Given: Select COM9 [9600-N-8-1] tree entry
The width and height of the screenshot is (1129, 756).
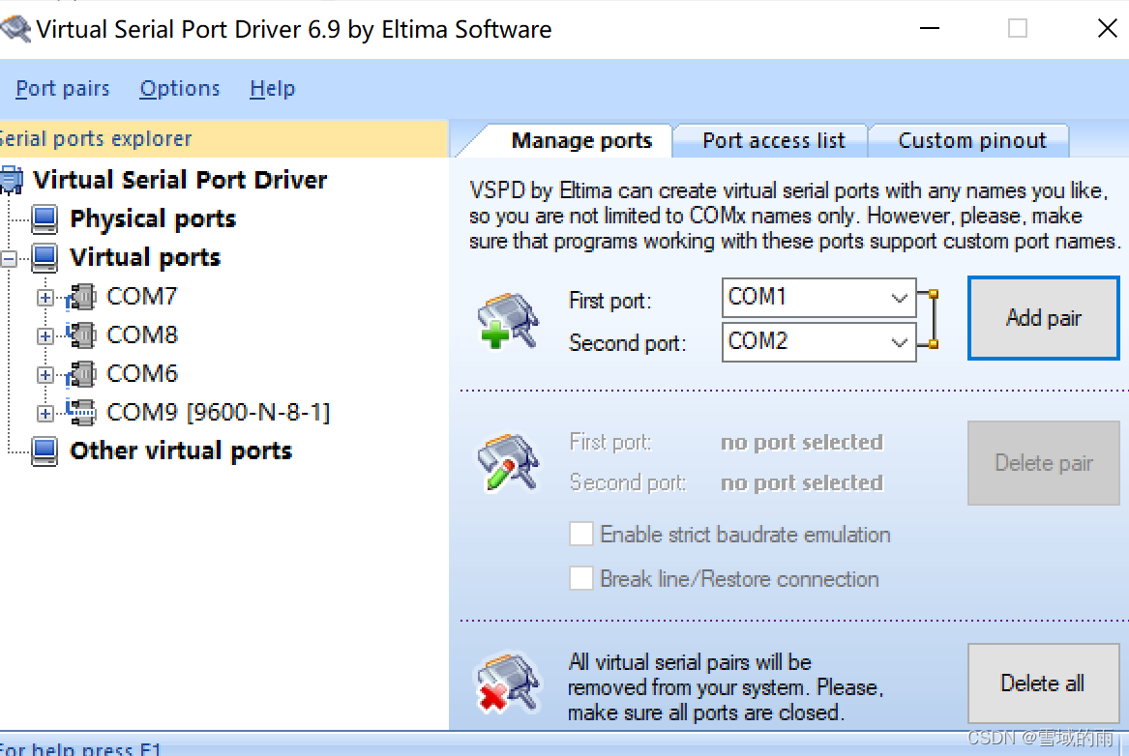Looking at the screenshot, I should (219, 412).
